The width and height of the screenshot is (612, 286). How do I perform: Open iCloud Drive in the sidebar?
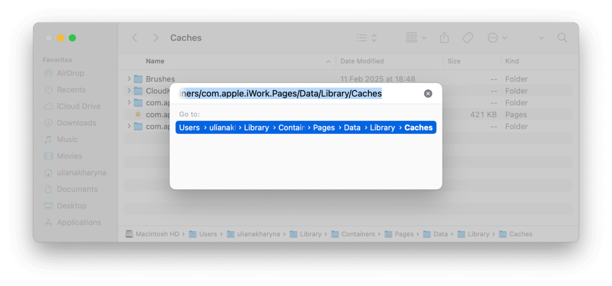coord(78,106)
